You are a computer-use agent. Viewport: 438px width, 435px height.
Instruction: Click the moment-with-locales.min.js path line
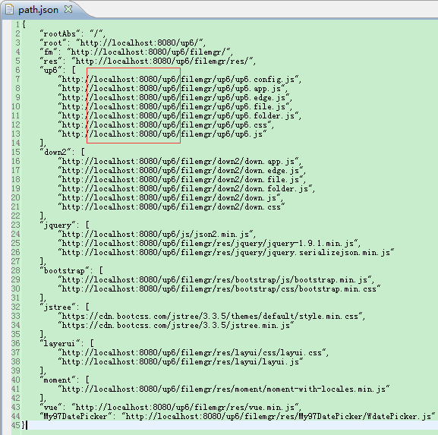(224, 389)
